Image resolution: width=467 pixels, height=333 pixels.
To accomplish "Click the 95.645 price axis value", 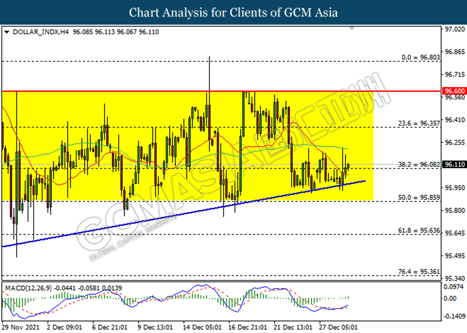I will (x=455, y=233).
